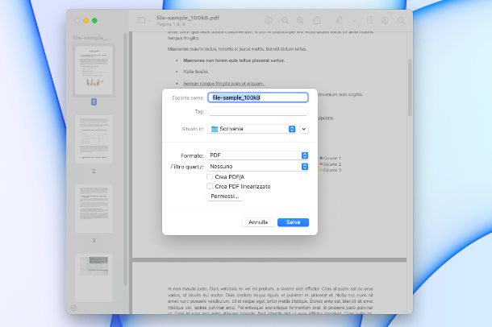Image resolution: width=492 pixels, height=327 pixels.
Task: Select page 2 thumbnail in sidebar
Action: [x=94, y=139]
